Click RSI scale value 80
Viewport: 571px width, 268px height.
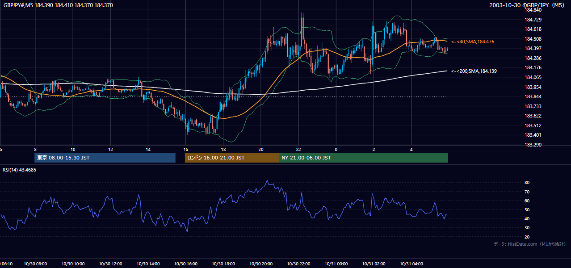[527, 183]
